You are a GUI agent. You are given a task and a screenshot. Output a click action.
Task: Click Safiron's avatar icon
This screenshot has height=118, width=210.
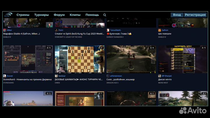point(160,30)
